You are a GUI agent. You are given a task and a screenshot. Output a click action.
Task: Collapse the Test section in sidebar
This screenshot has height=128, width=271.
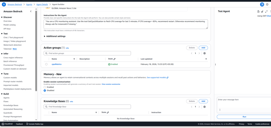pos(2,34)
